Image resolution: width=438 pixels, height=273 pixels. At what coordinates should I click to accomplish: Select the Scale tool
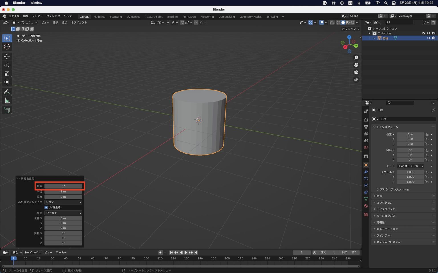pyautogui.click(x=7, y=74)
